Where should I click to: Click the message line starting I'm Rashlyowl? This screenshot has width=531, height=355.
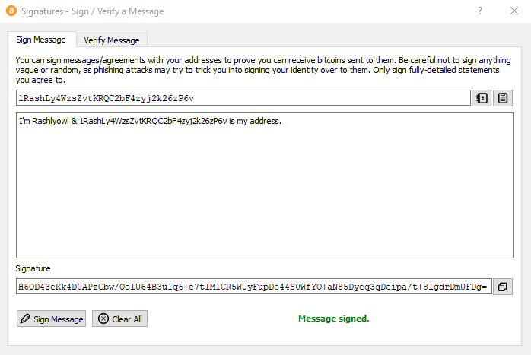click(150, 121)
